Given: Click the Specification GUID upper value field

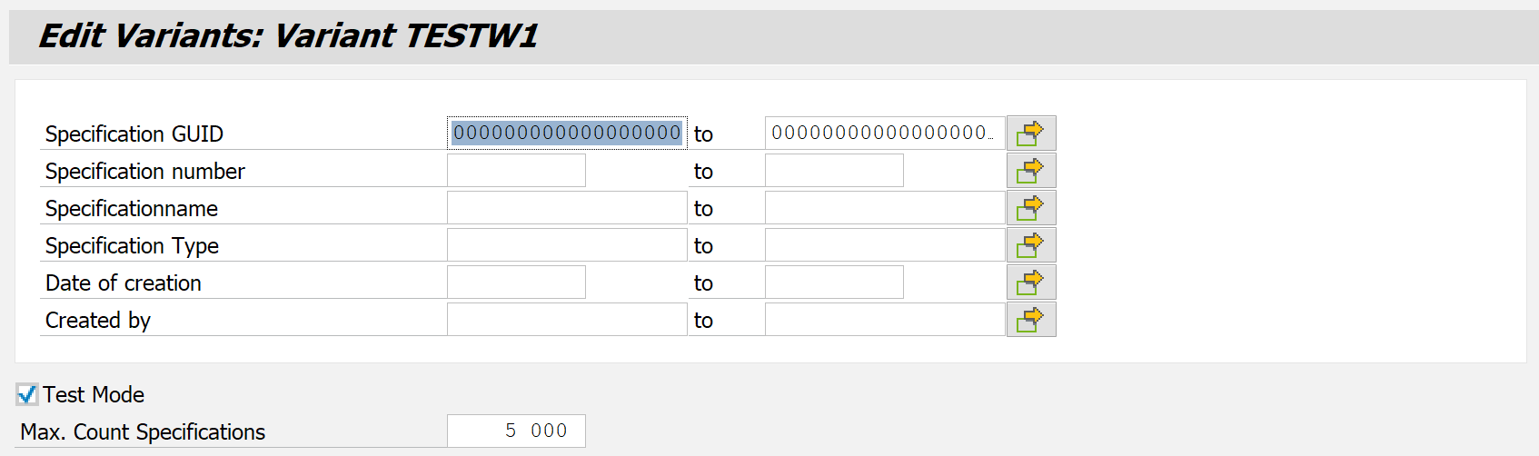Looking at the screenshot, I should [x=884, y=134].
